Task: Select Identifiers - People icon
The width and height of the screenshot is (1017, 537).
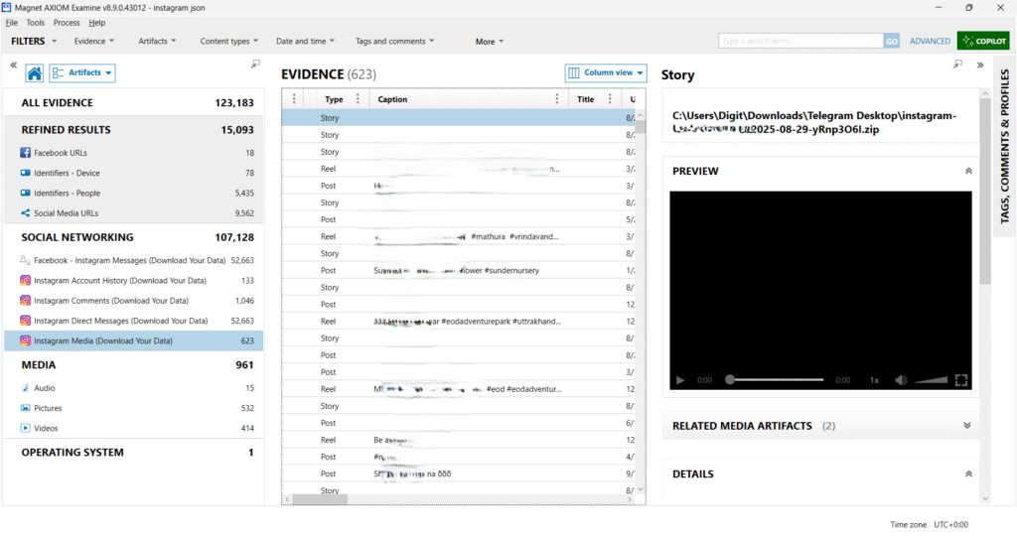Action: click(25, 194)
